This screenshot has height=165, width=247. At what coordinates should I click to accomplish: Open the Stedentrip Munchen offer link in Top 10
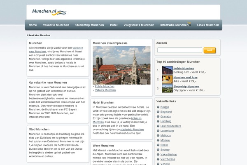pyautogui.click(x=186, y=87)
